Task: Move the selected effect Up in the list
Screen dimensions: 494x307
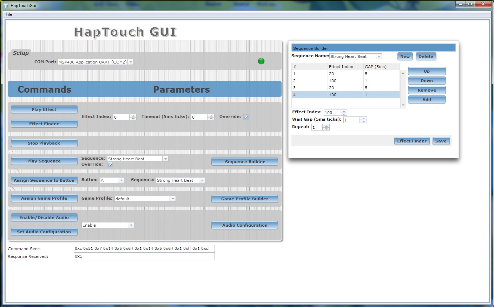Action: pyautogui.click(x=427, y=71)
